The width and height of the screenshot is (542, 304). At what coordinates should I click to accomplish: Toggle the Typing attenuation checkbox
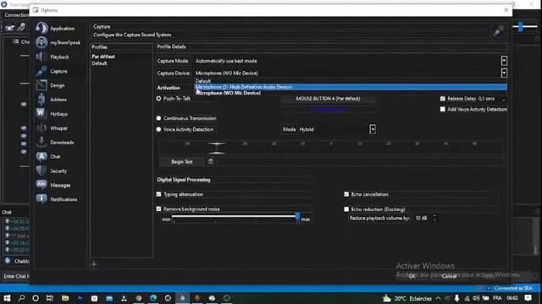158,194
